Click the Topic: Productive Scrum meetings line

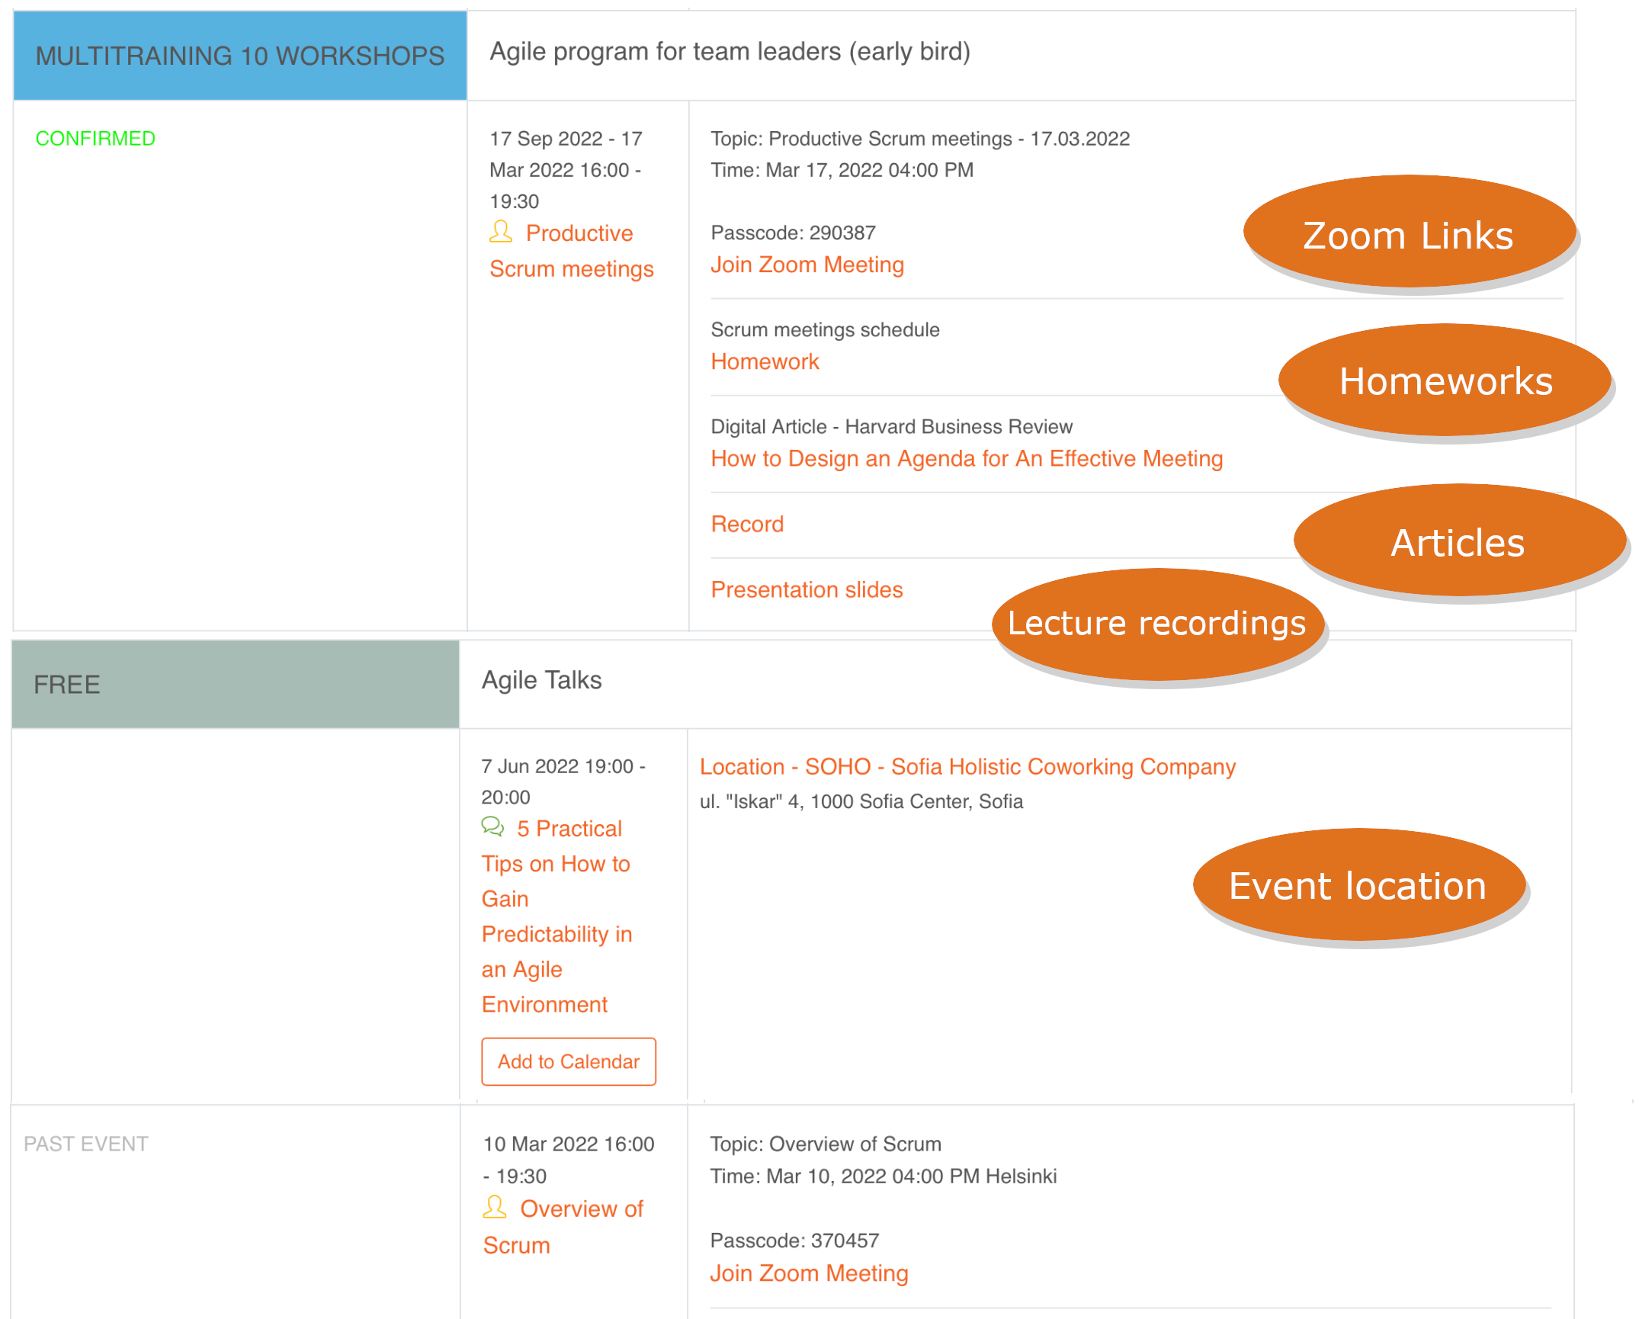point(920,139)
